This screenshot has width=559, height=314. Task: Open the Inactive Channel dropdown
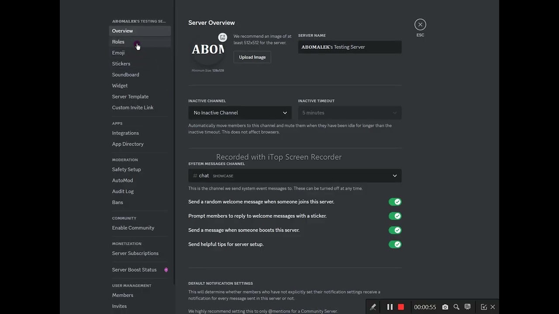click(x=240, y=113)
